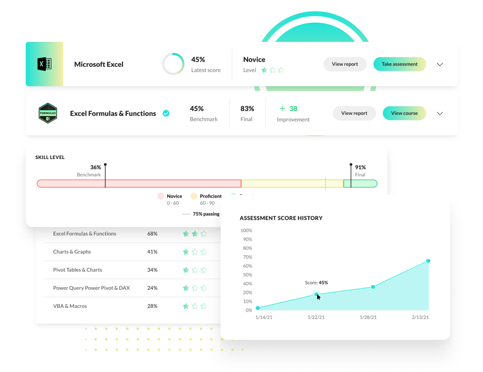Click the Excel Formulas hexagon badge icon
Viewport: 483px width, 372px height.
point(47,113)
